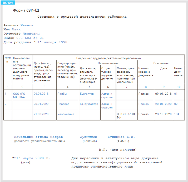Select the organization cell 'ООО «РОМАШКА»'
188x182 pixels.
click(19, 95)
